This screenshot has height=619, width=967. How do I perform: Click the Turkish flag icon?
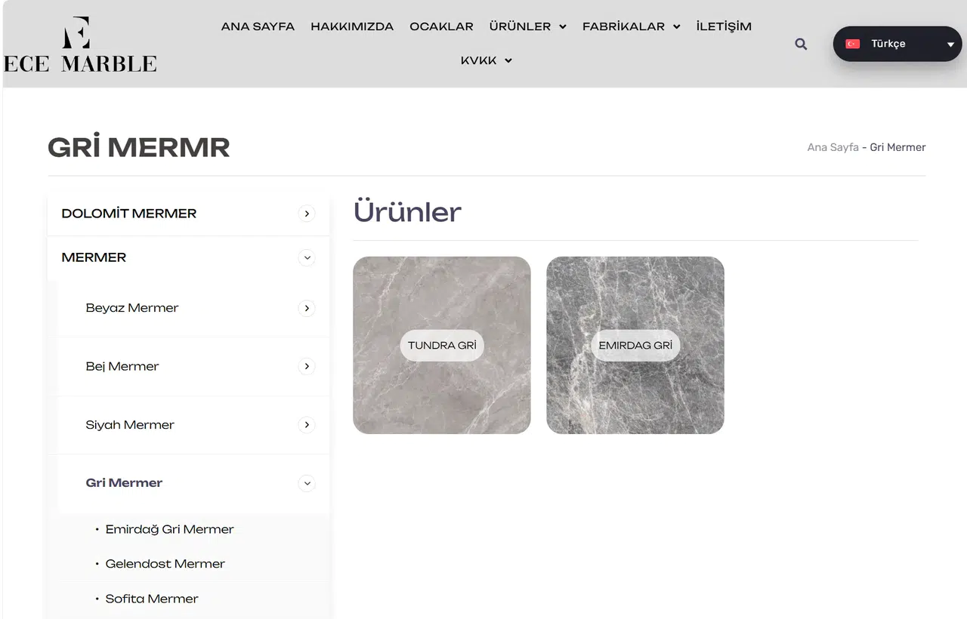click(853, 45)
